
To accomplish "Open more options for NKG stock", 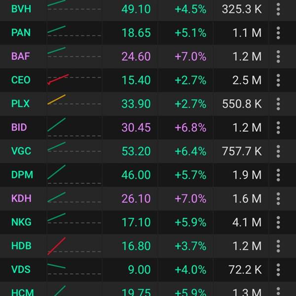I will [278, 222].
